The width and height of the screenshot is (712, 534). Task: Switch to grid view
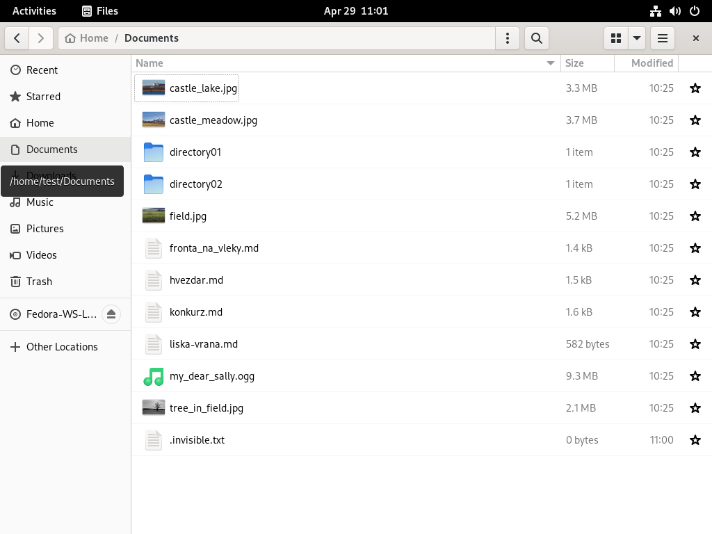[616, 38]
